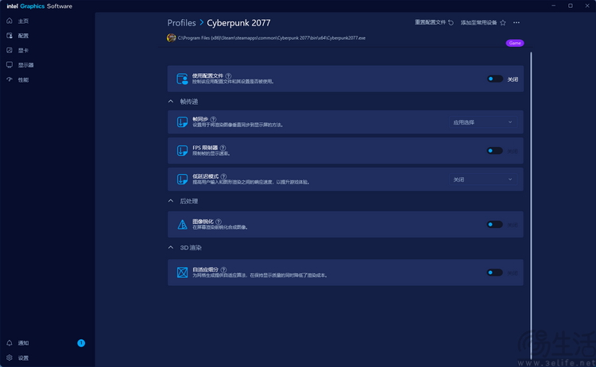The height and width of the screenshot is (367, 596).
Task: Click the 低延迟模式 help question mark
Action: coord(223,176)
